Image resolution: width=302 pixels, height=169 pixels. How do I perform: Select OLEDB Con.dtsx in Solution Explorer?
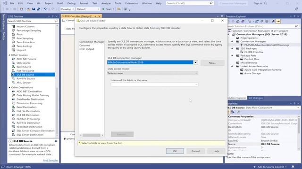[253, 52]
